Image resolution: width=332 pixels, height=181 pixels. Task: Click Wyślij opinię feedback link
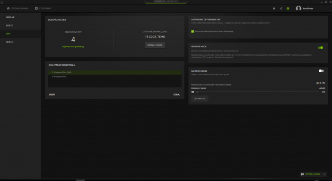tap(313, 174)
